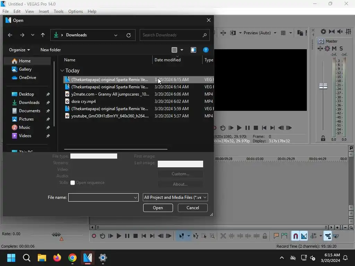
Task: Toggle Auto Ripple button
Action: click(x=313, y=236)
